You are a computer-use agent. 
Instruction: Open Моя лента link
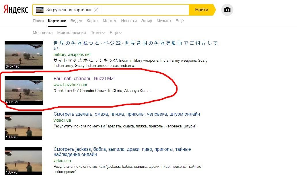[43, 33]
